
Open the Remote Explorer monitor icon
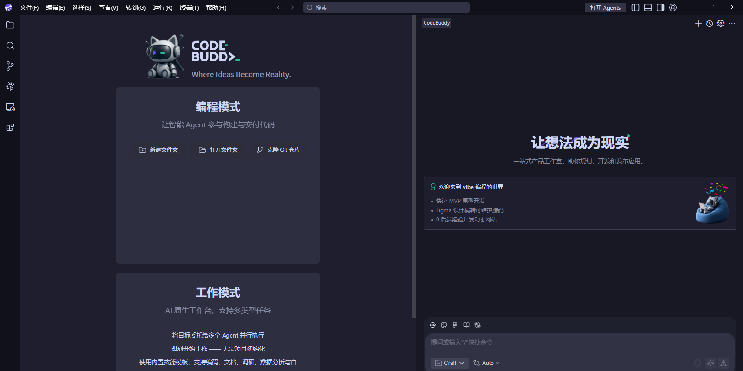click(10, 107)
